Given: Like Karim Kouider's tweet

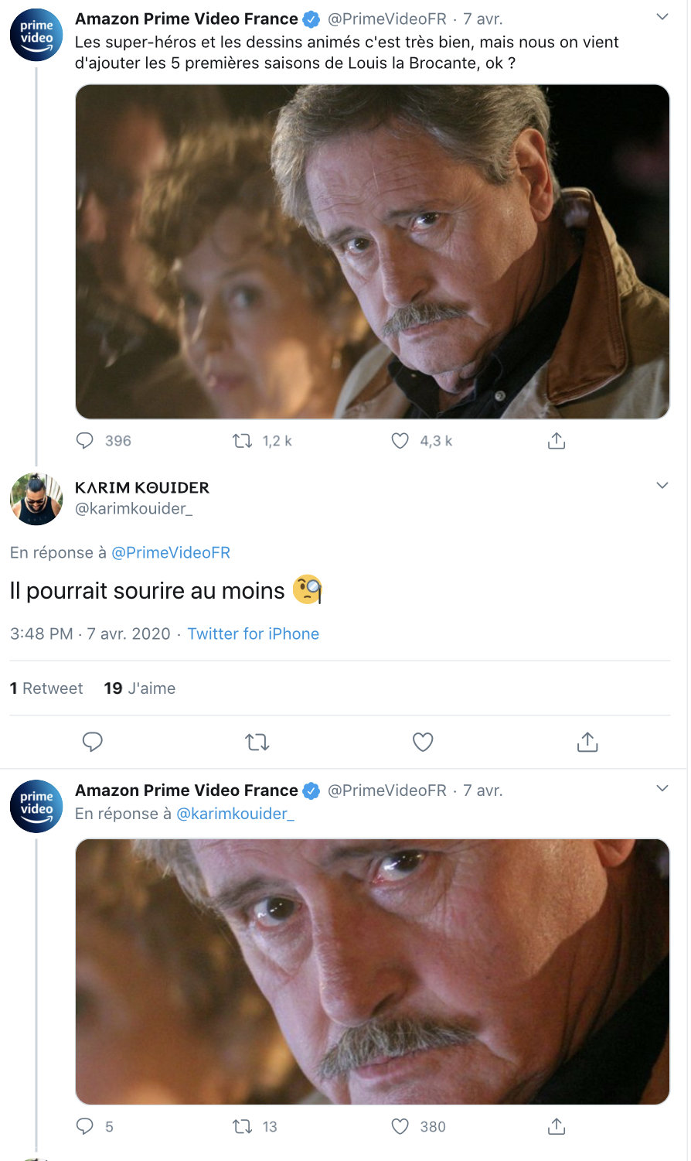Looking at the screenshot, I should point(423,742).
